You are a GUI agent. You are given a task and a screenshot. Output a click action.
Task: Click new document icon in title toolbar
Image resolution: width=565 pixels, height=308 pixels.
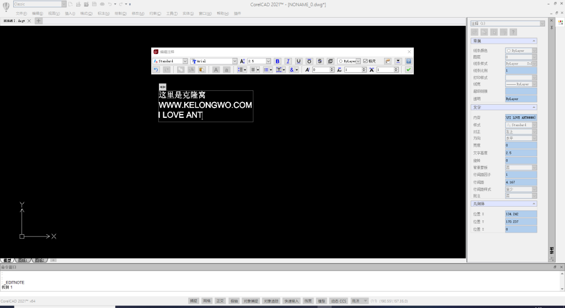pos(71,4)
